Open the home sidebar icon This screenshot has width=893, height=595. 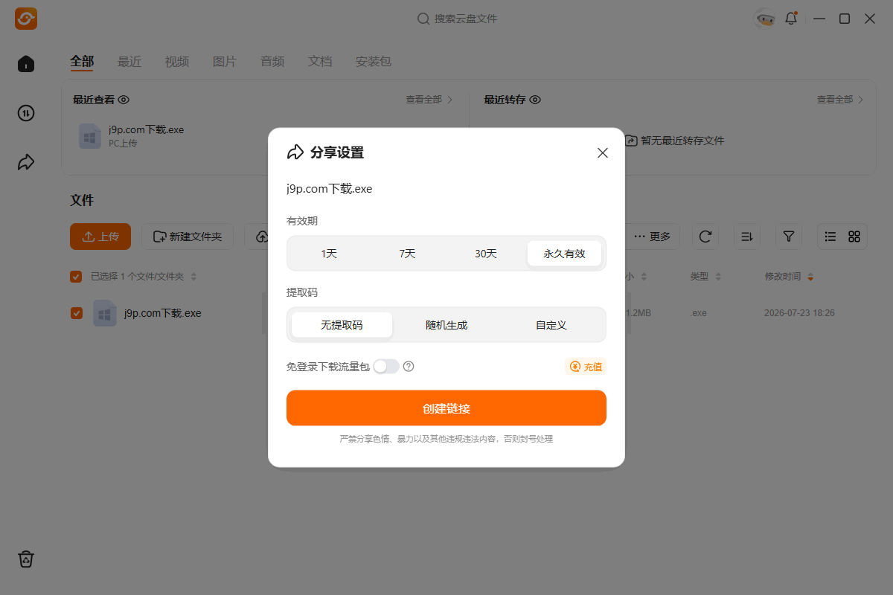26,64
